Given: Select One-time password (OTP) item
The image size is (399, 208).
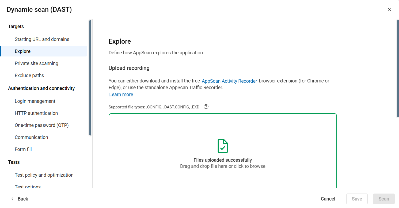Looking at the screenshot, I should tap(42, 125).
